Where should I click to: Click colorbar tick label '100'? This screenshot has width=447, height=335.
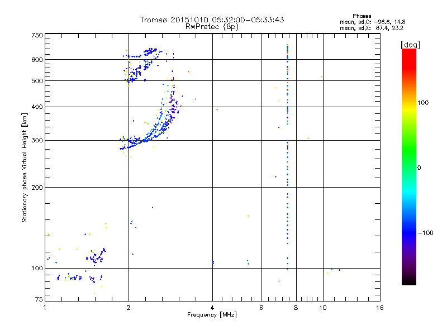[x=423, y=103]
